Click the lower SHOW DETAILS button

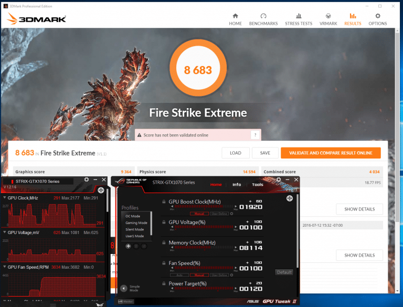coord(359,255)
